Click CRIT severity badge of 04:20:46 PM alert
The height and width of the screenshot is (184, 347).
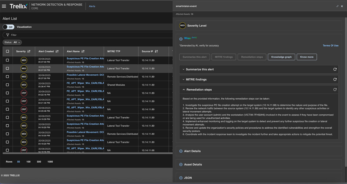click(24, 109)
